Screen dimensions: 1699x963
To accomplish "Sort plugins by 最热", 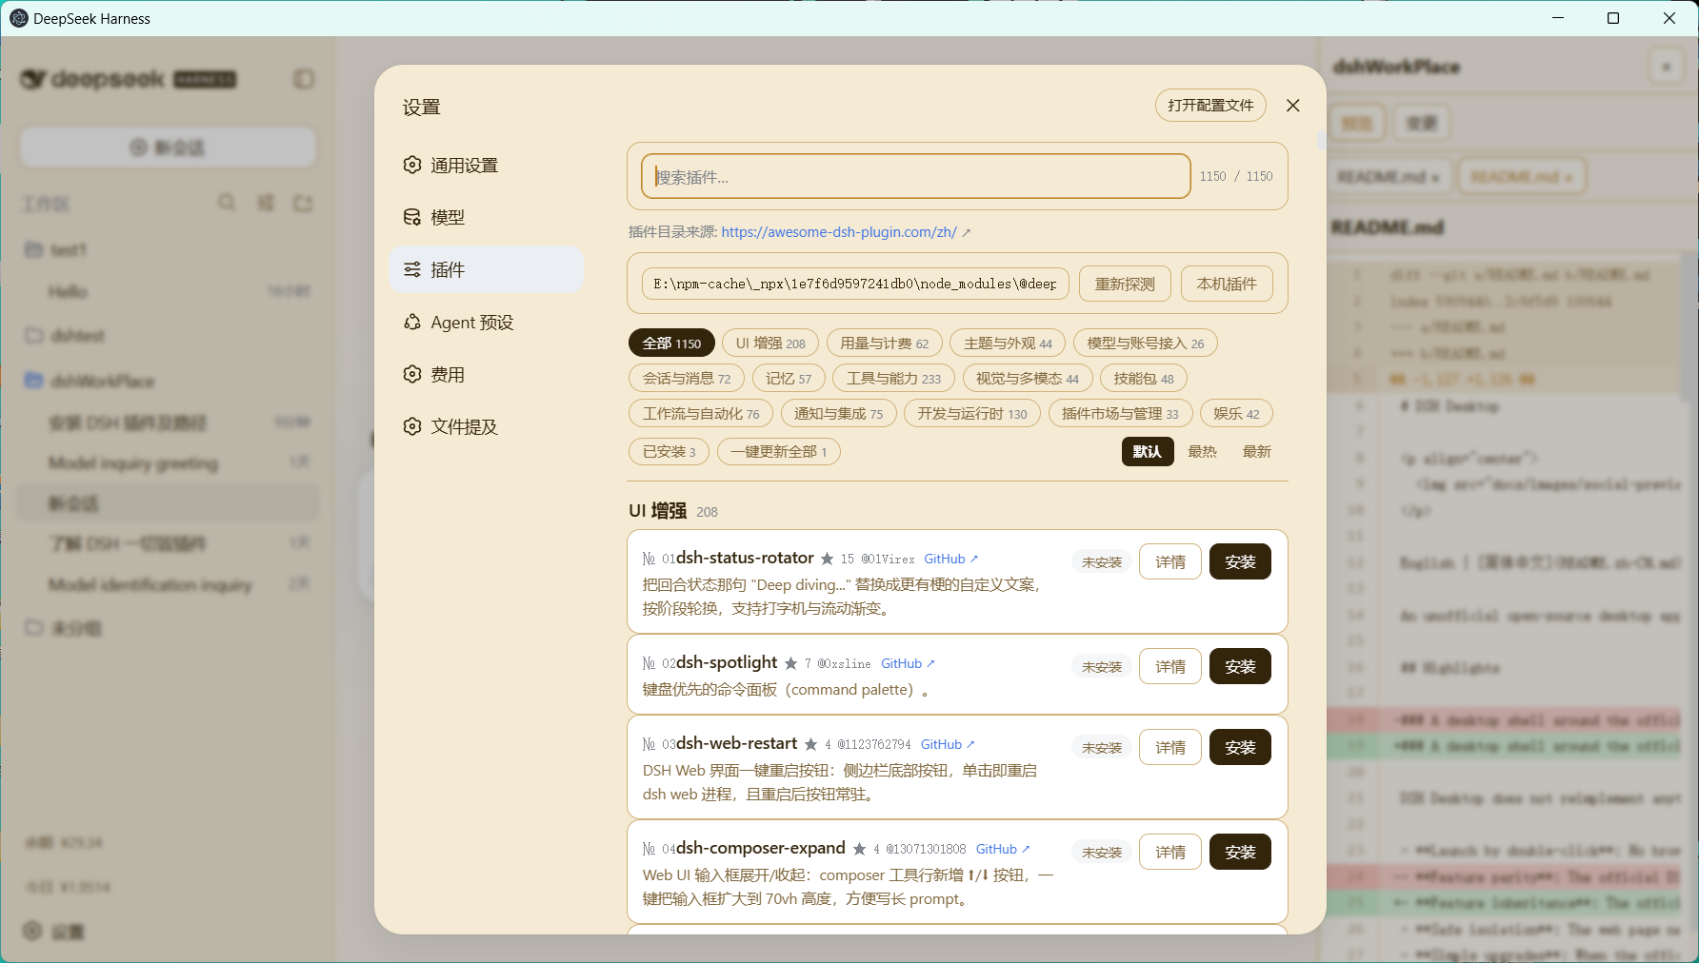I will click(x=1202, y=452).
